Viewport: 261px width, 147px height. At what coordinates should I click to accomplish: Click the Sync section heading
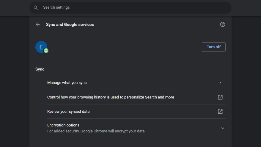[x=40, y=69]
